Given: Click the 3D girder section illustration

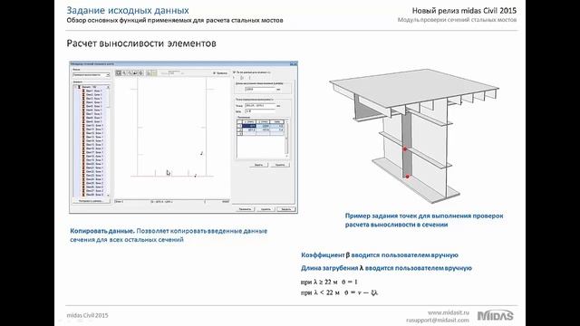Looking at the screenshot, I should (x=414, y=136).
